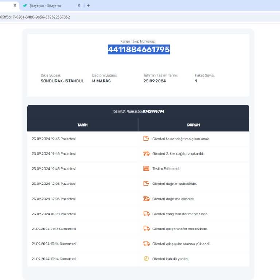
Task: Click truck icon beside 'Gönderi çıkış şube aracına yüklendi'
Action: (x=146, y=244)
